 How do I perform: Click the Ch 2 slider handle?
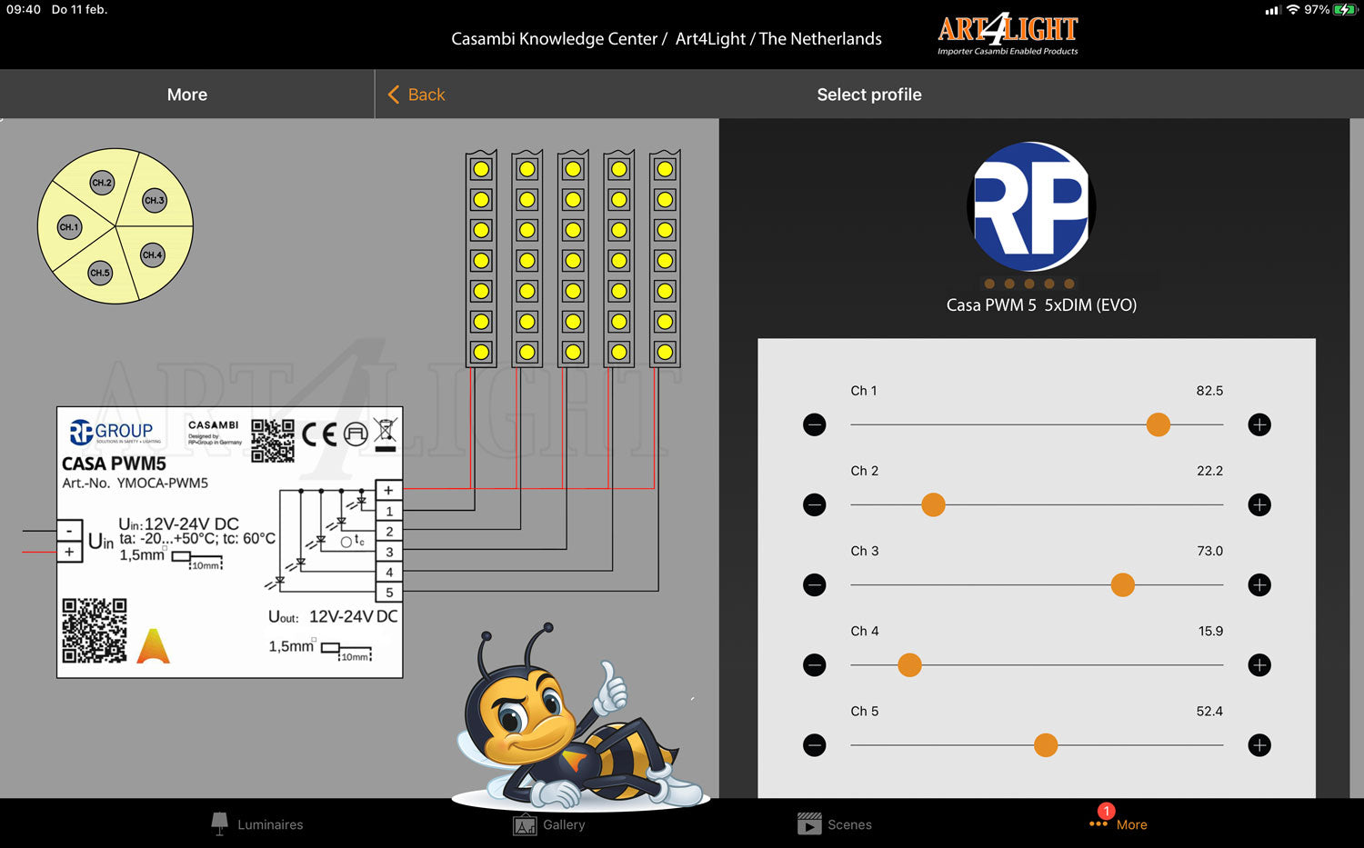(933, 504)
